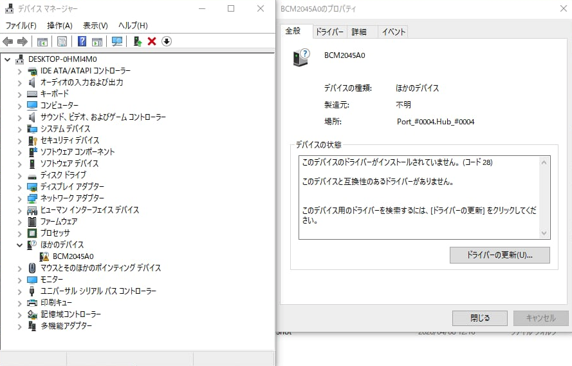The height and width of the screenshot is (366, 572).
Task: Click the red X Uninstall device icon
Action: point(152,41)
